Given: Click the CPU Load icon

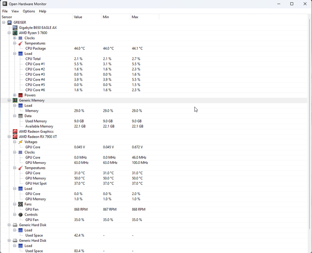Looking at the screenshot, I should click(x=21, y=54).
